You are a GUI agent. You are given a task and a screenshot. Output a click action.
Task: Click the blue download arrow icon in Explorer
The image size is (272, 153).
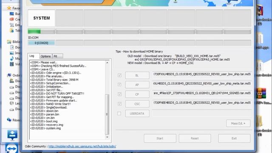[12, 135]
